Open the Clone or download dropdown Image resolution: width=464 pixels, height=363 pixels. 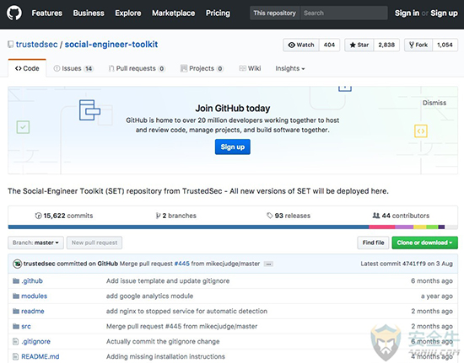(x=424, y=243)
